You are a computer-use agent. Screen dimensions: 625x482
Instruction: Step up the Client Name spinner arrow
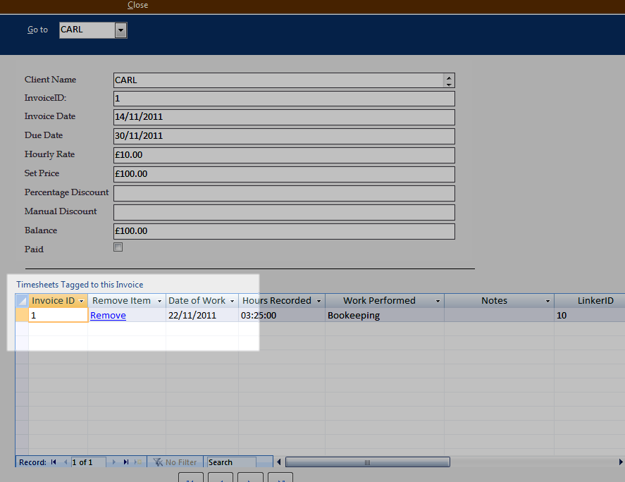449,77
